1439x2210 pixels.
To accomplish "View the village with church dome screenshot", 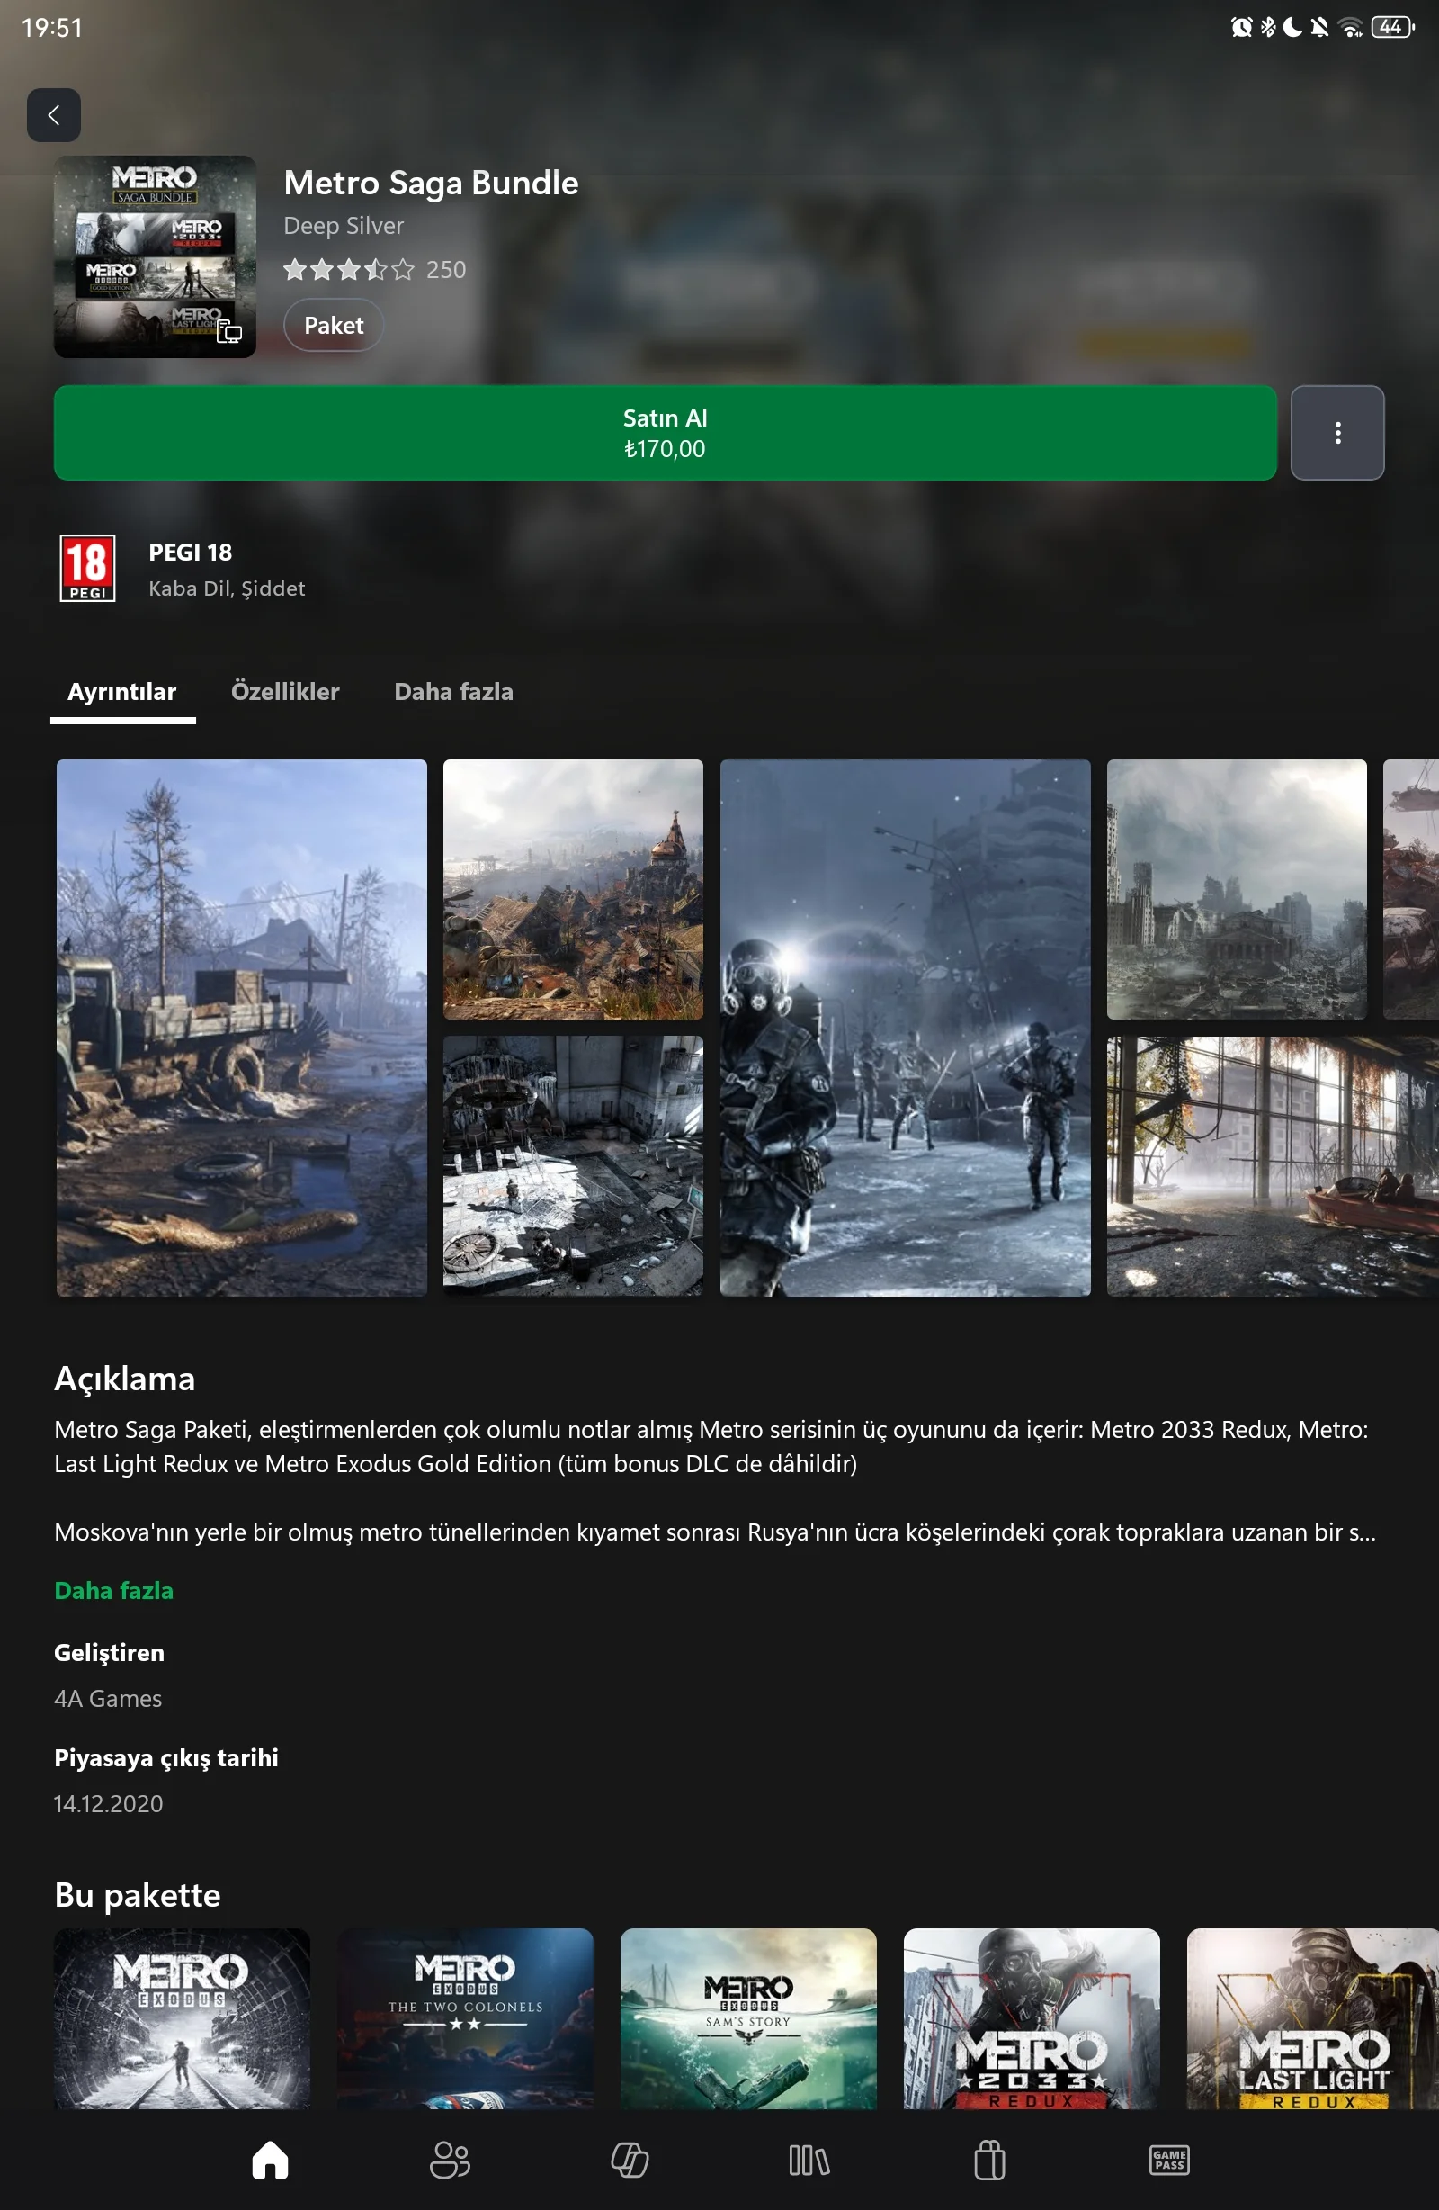I will [573, 890].
